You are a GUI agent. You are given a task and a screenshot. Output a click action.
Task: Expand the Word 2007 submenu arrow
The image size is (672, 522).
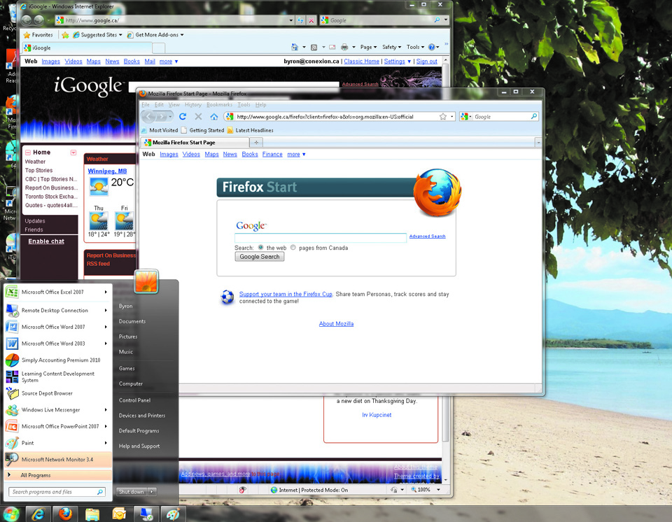tap(106, 327)
